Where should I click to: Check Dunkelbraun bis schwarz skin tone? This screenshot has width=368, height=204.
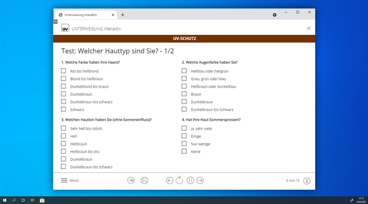pyautogui.click(x=63, y=167)
